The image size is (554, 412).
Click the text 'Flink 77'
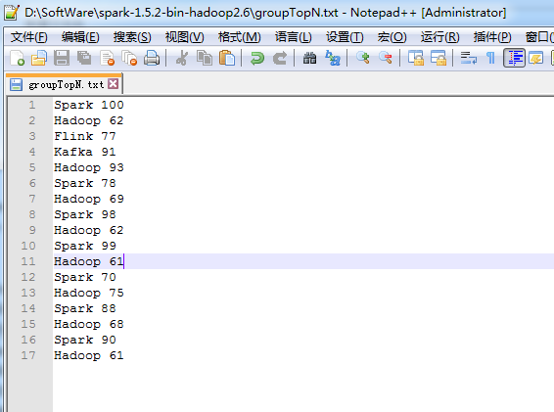[85, 136]
